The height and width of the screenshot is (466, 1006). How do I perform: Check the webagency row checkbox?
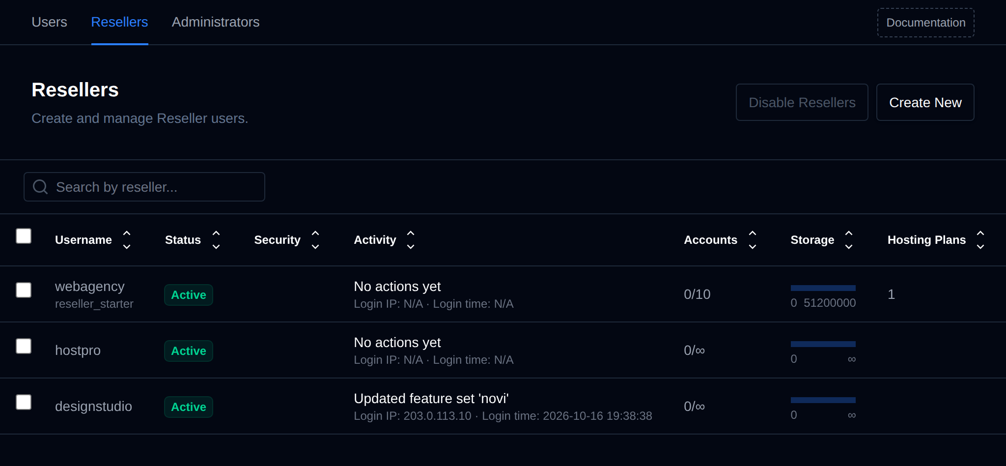coord(24,290)
